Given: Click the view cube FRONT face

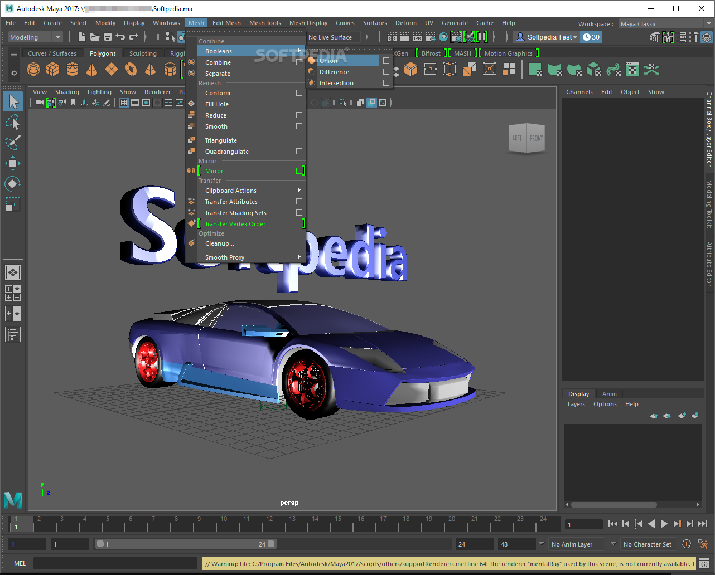Looking at the screenshot, I should pos(535,138).
